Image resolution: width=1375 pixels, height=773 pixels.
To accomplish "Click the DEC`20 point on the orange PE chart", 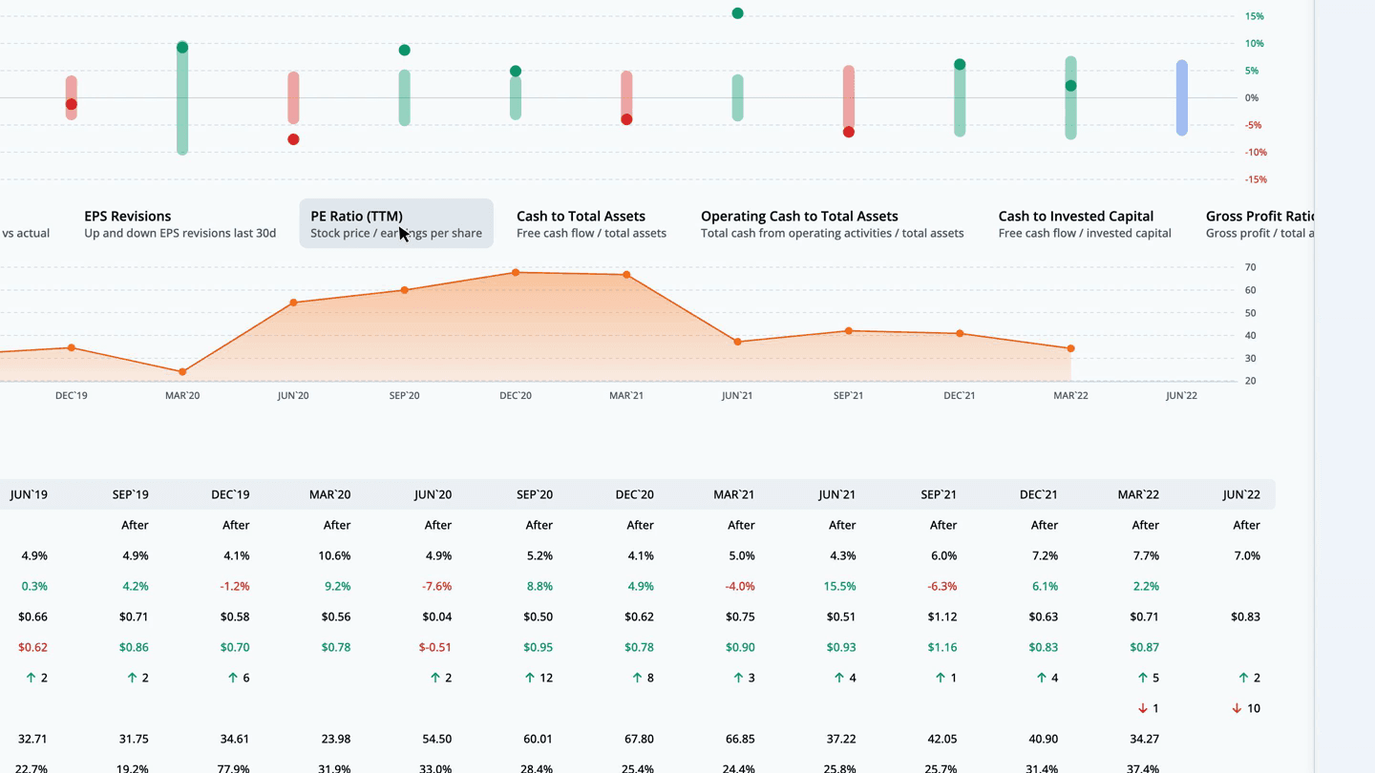I will pos(516,273).
